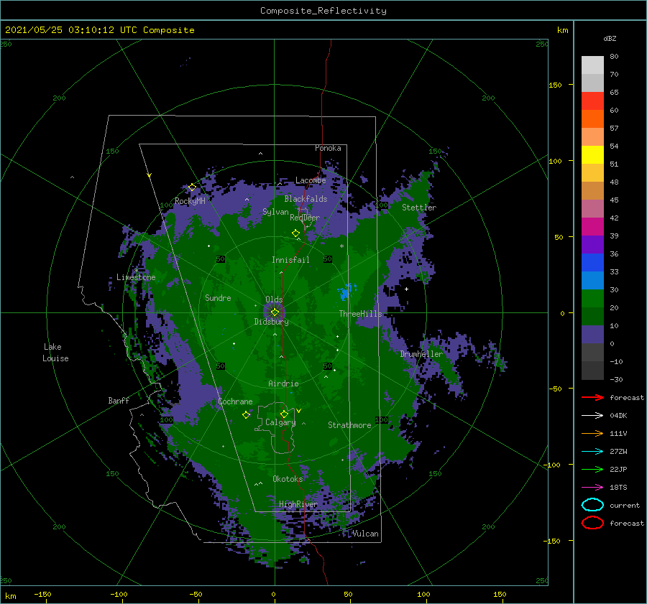Click the Vulcan town label
647x604 pixels.
pyautogui.click(x=365, y=534)
